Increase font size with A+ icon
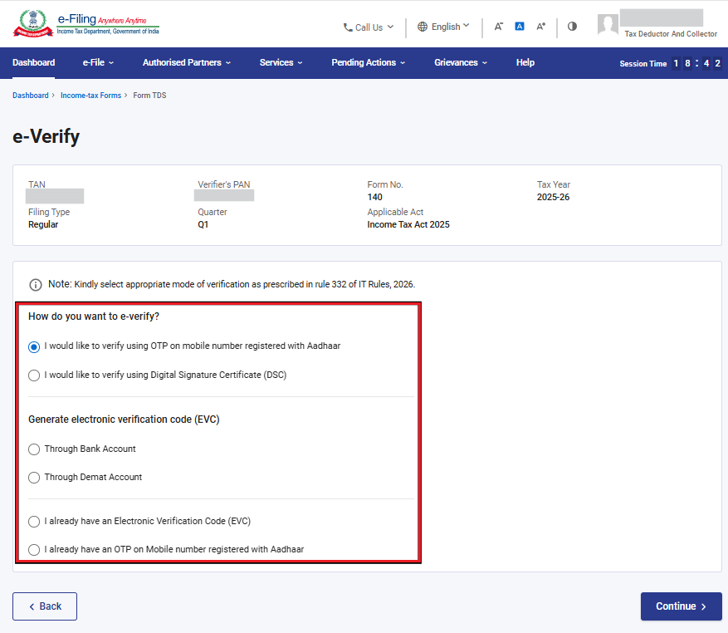The height and width of the screenshot is (633, 728). tap(541, 27)
